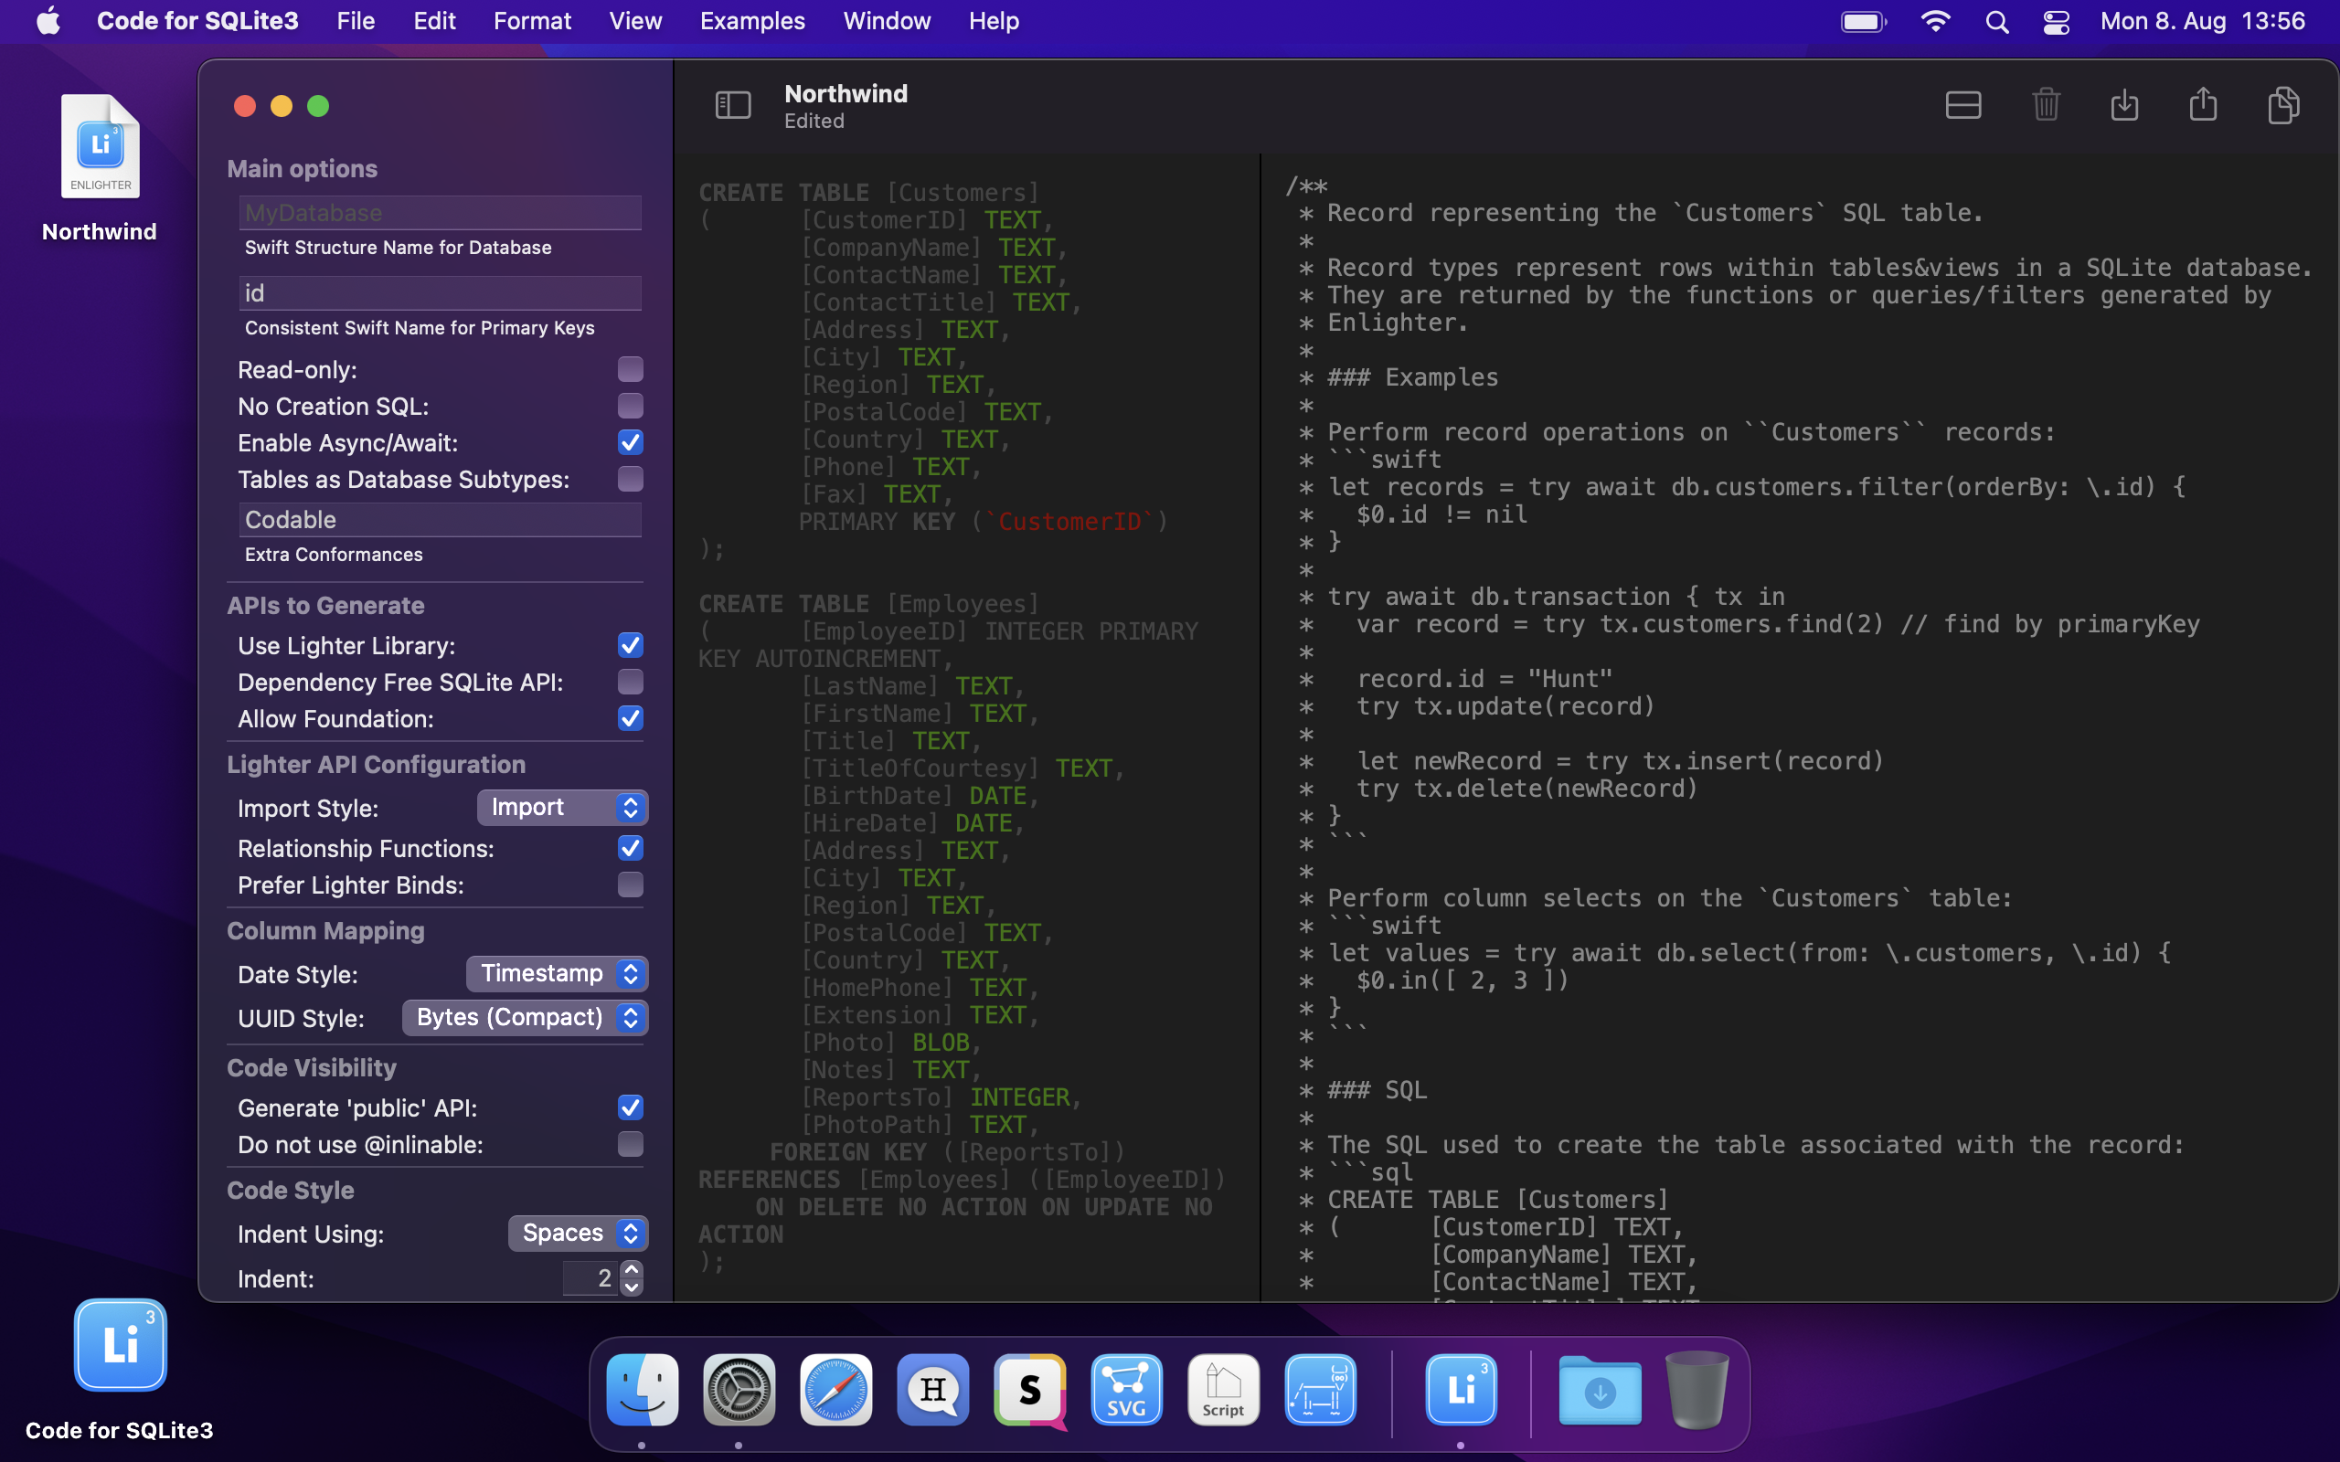Open the Script Editor dock icon
The image size is (2340, 1462).
[x=1223, y=1391]
